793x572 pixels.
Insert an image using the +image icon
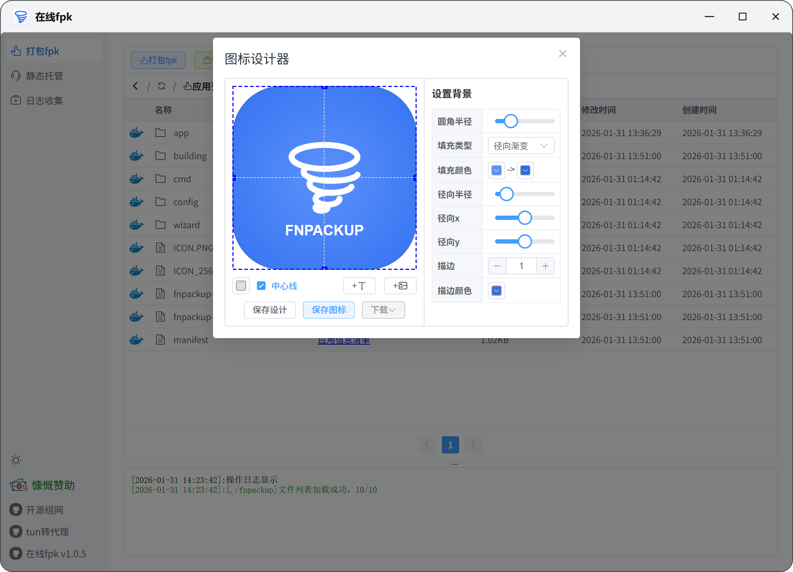point(400,286)
